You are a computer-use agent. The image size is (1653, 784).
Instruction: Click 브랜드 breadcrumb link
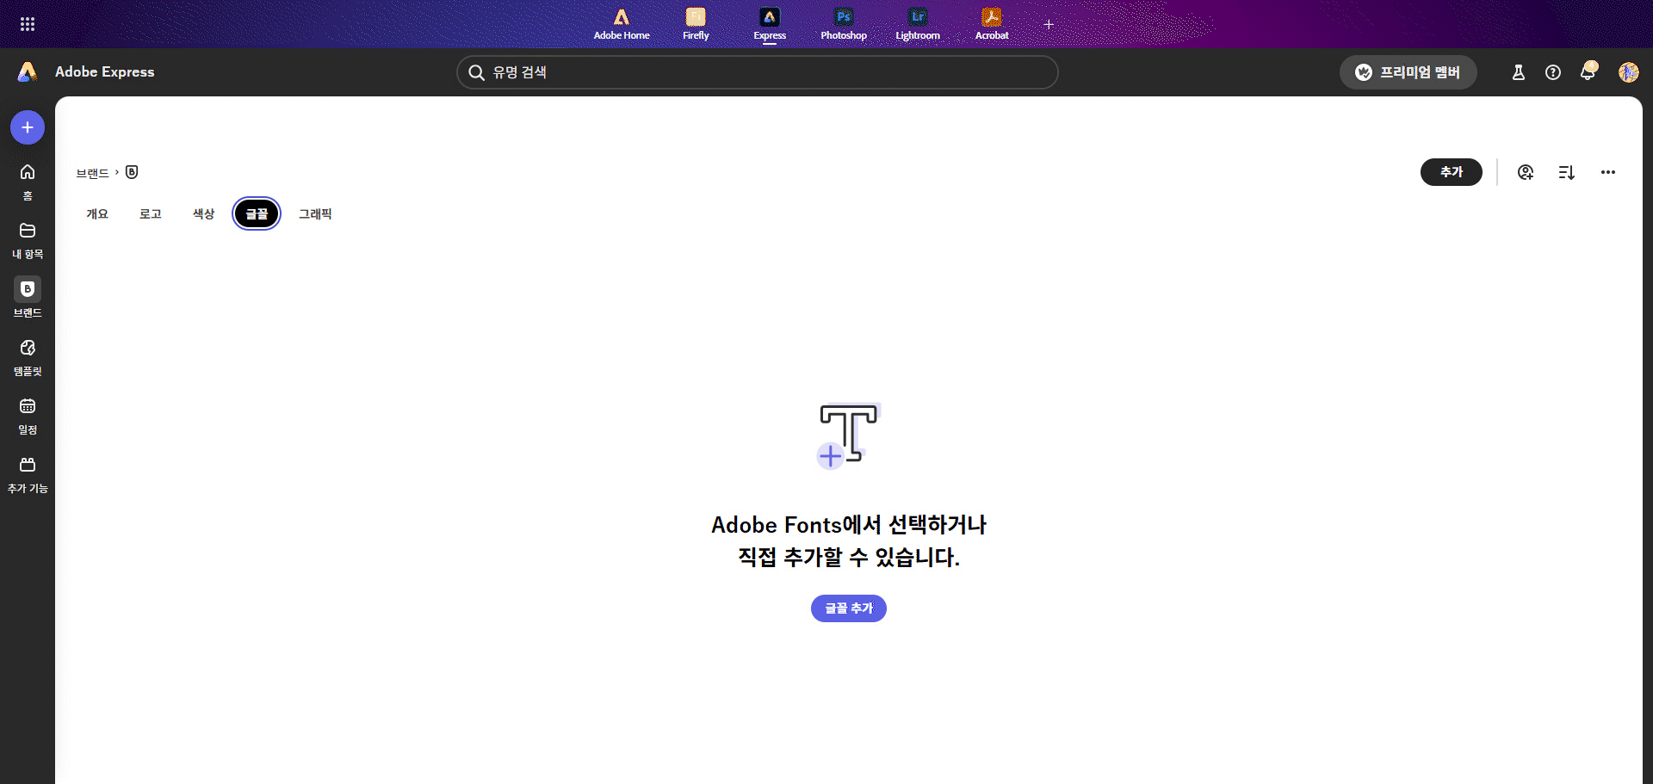(x=92, y=173)
